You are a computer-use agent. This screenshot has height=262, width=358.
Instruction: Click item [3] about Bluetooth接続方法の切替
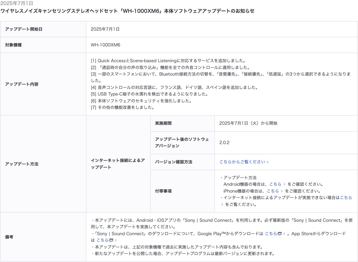pos(221,77)
